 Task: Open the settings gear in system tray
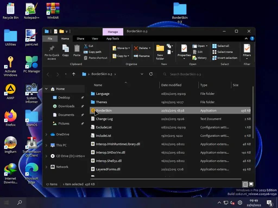[240, 203]
